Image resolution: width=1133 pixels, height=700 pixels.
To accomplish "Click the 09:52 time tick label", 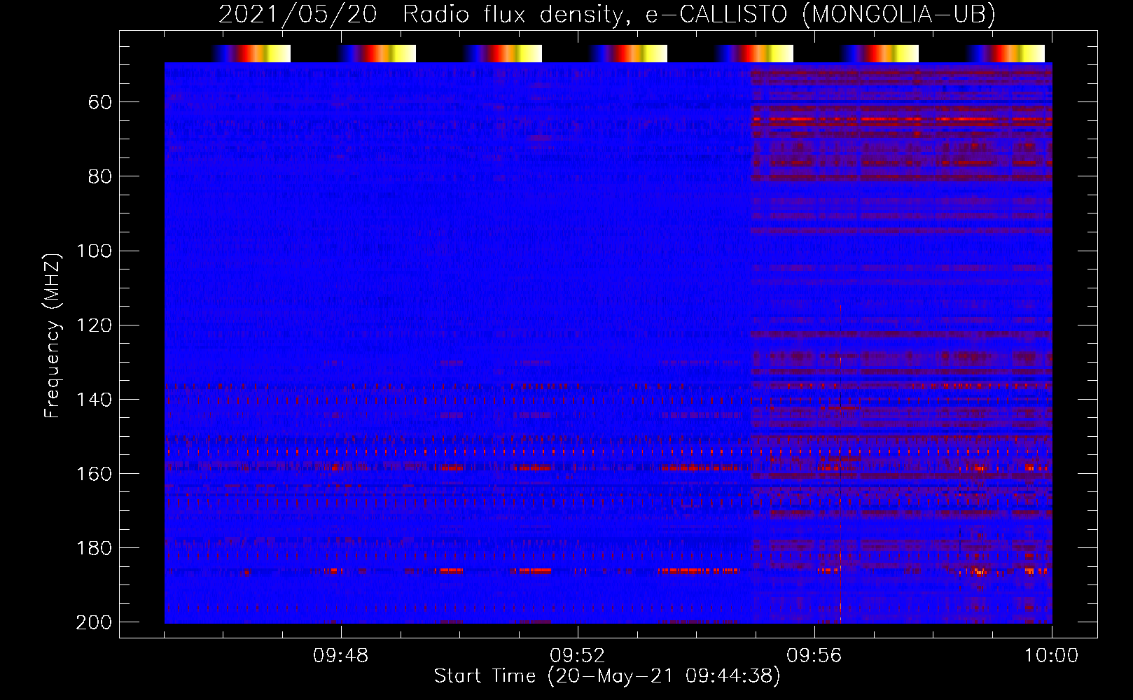I will pyautogui.click(x=578, y=656).
